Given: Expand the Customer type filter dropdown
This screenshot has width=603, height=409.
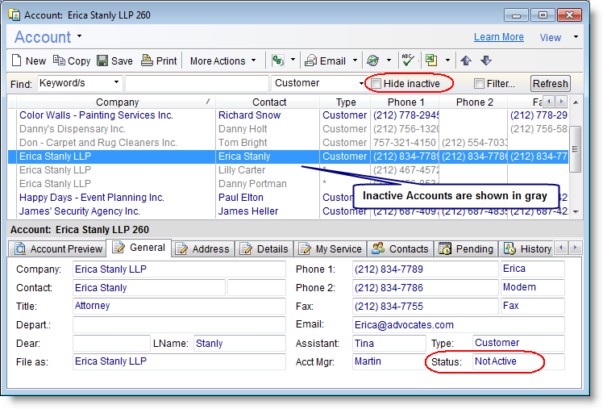Looking at the screenshot, I should tap(319, 83).
